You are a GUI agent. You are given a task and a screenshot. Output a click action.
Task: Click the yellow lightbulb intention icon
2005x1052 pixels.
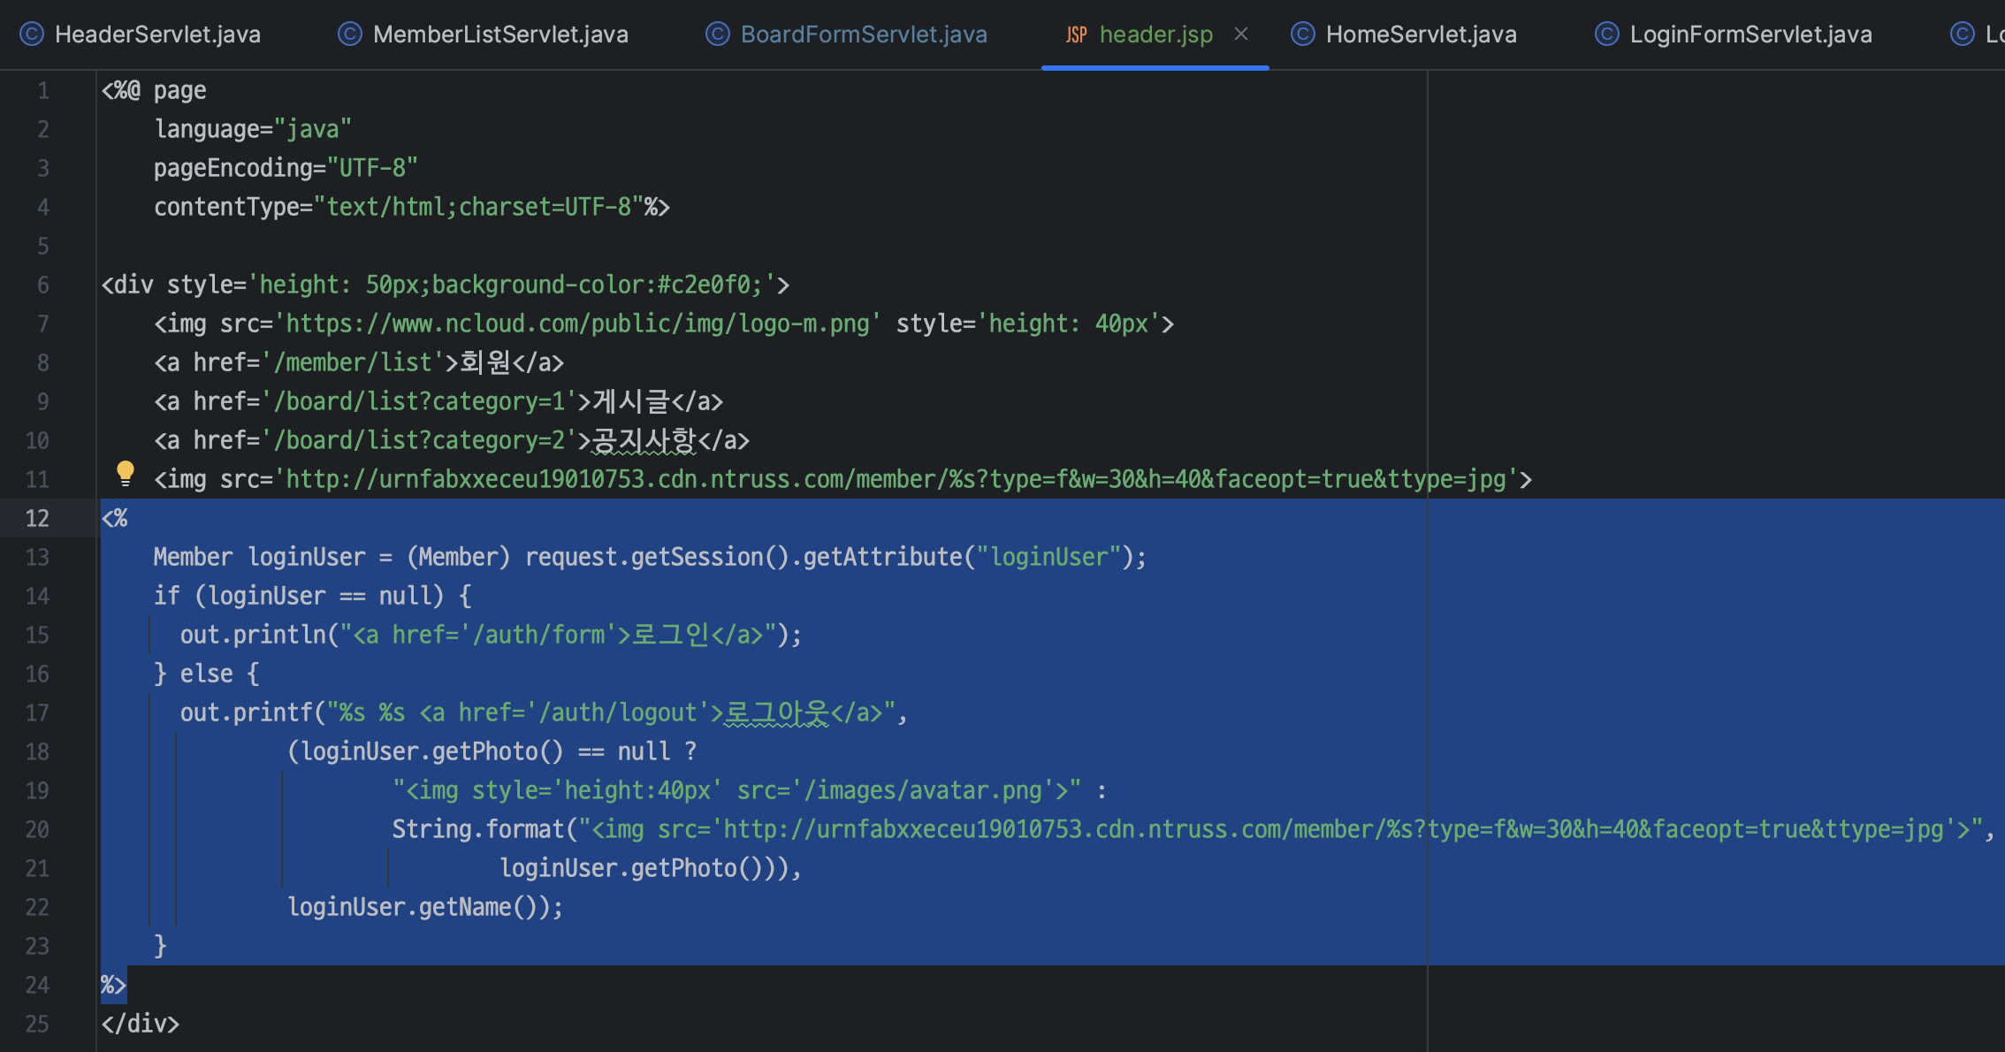pyautogui.click(x=126, y=474)
